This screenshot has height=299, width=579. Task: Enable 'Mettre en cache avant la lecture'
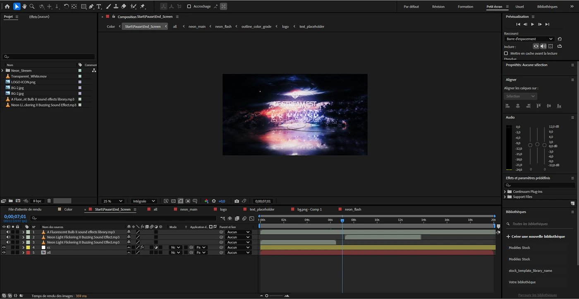[x=506, y=53]
